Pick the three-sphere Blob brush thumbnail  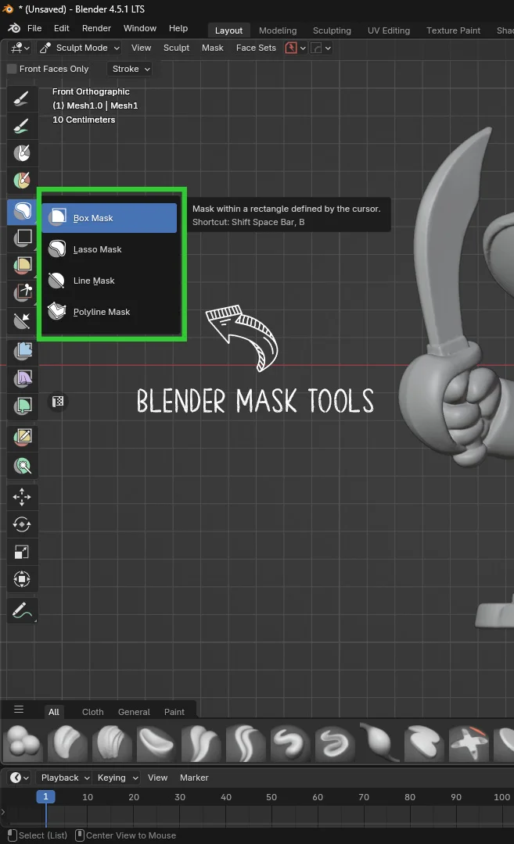[23, 743]
